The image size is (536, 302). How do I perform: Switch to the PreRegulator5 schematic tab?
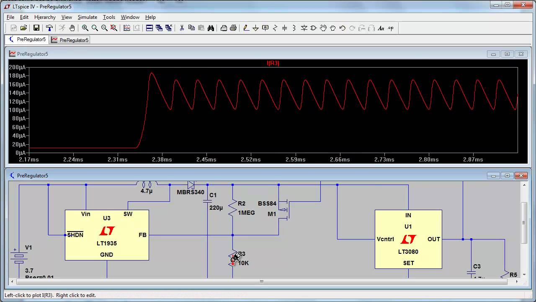click(27, 39)
